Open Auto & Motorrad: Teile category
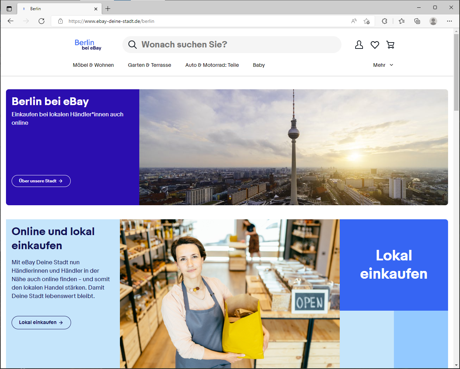The width and height of the screenshot is (460, 369). point(212,65)
